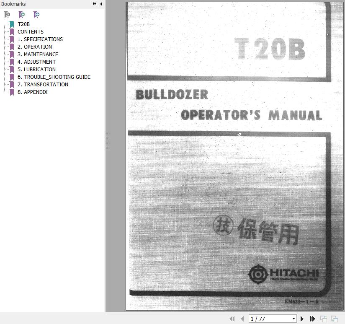Go to the next page
Screen dimensions: 345x324
tap(302, 319)
